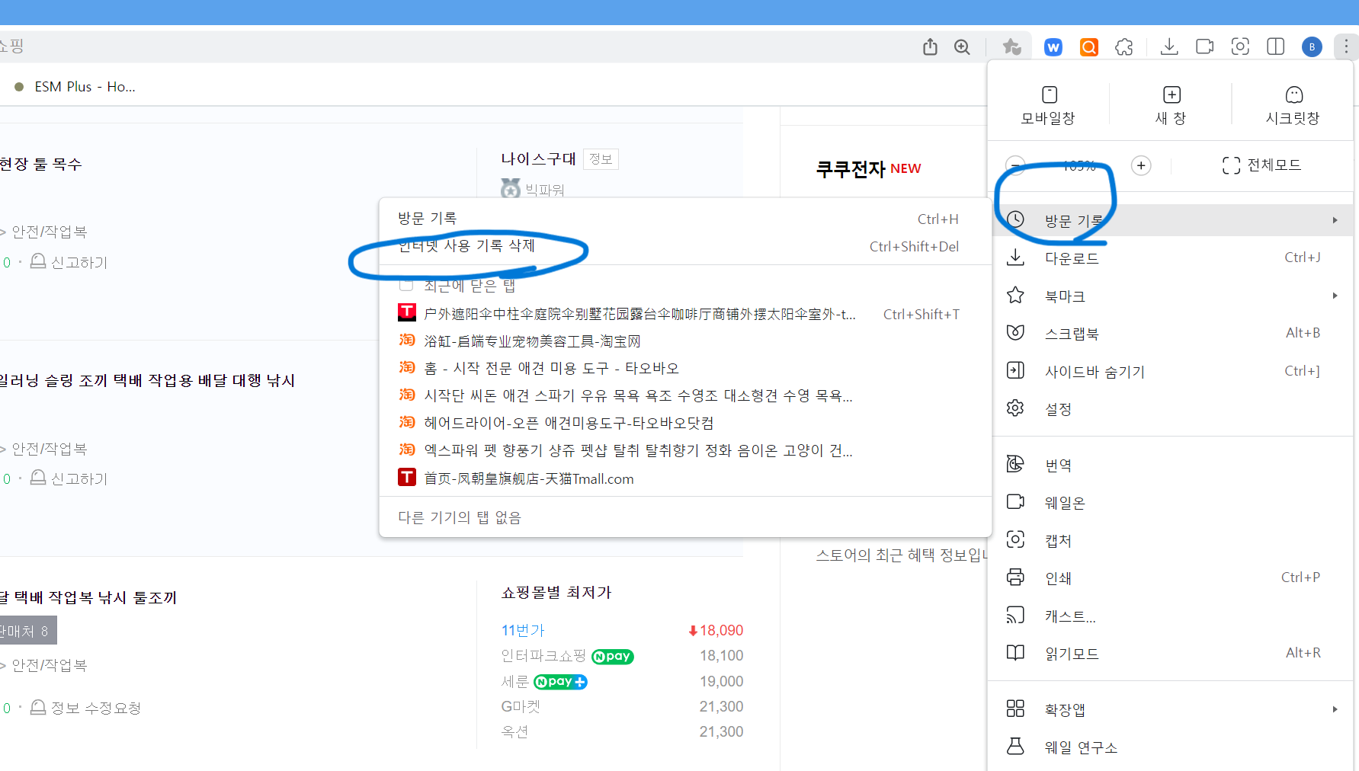The height and width of the screenshot is (771, 1359).
Task: Click the 정보 badge beside 나이스구대
Action: point(601,158)
